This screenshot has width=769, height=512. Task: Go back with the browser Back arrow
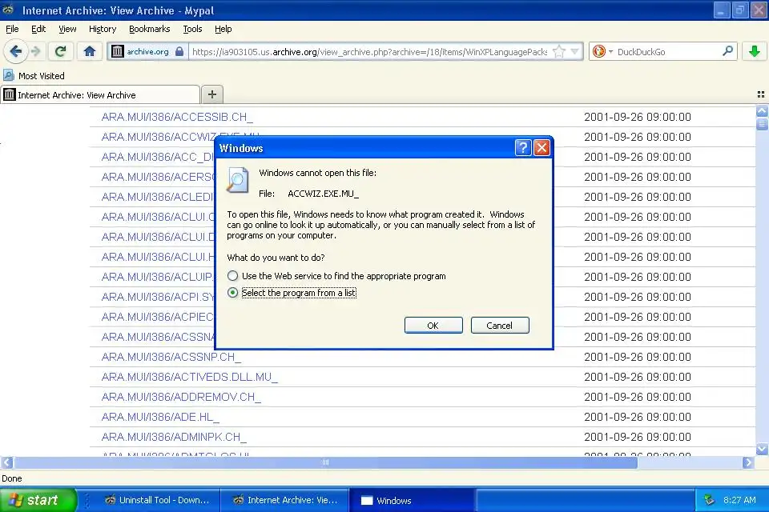16,51
